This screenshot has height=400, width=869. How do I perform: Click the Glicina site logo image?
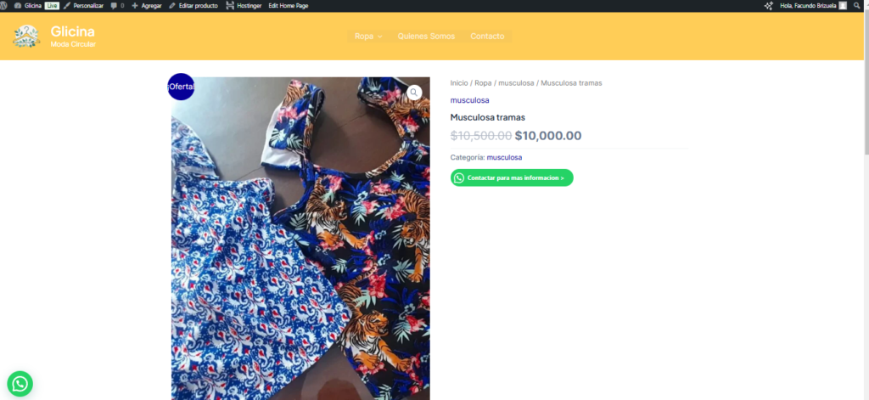click(x=26, y=36)
